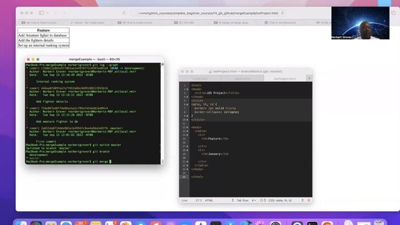This screenshot has height=225, width=400.
Task: Click the Norbert Grover webcam thumbnail
Action: pyautogui.click(x=360, y=23)
